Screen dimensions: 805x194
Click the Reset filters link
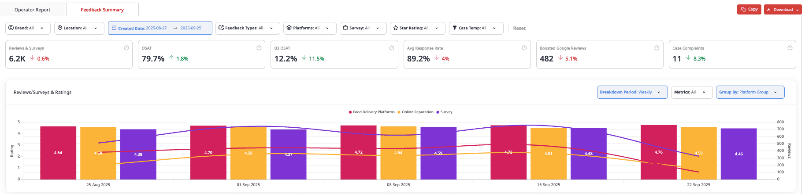[519, 28]
